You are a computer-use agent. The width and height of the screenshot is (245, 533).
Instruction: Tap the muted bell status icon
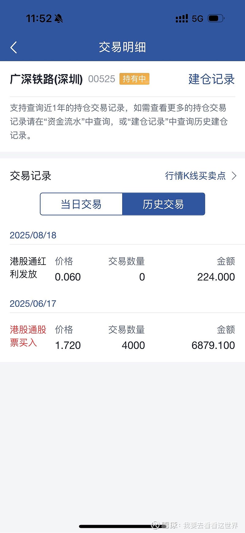click(x=58, y=19)
